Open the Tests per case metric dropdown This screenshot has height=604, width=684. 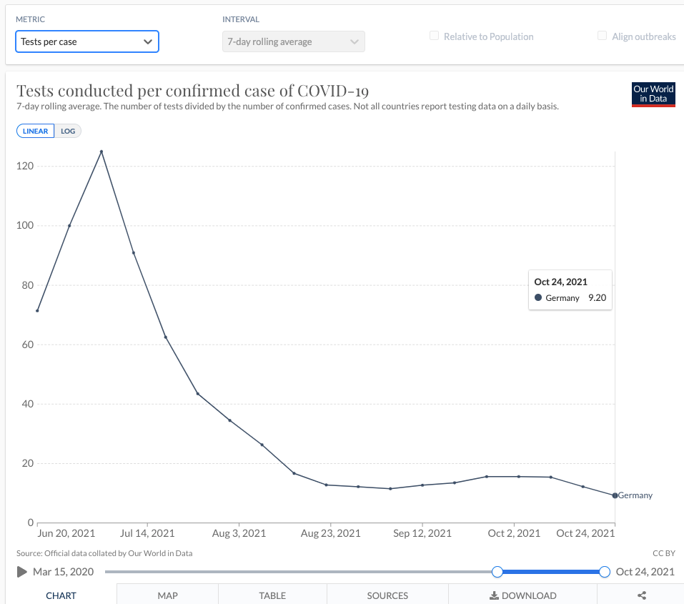[x=87, y=41]
